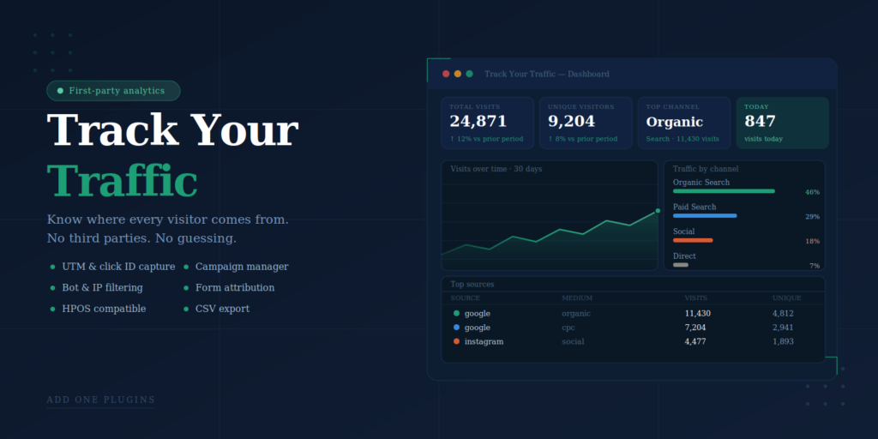Viewport: 878px width, 439px height.
Task: Click the First-party analytics badge
Action: [113, 91]
